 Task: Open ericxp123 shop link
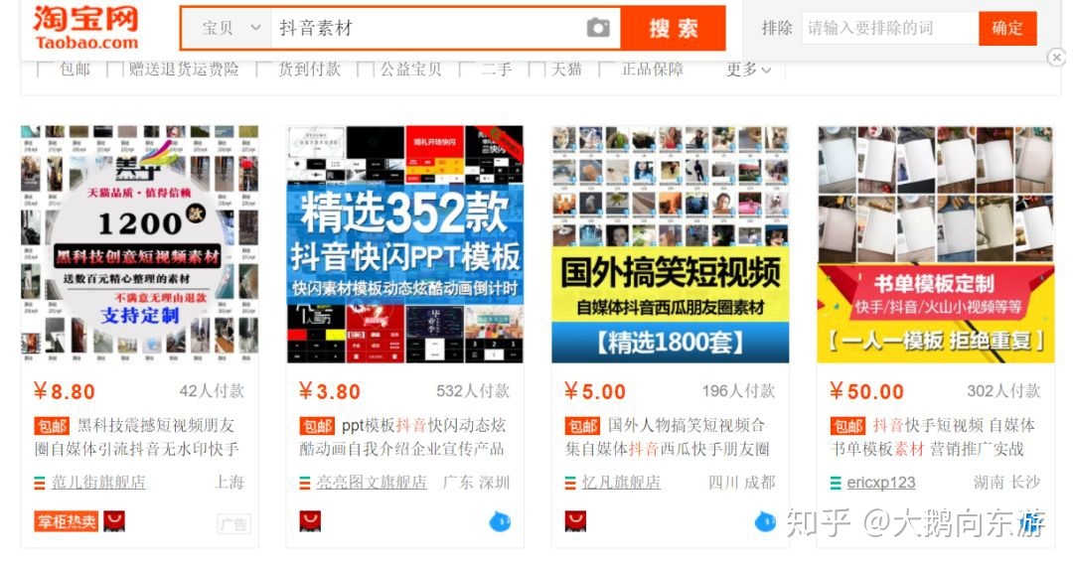click(880, 483)
